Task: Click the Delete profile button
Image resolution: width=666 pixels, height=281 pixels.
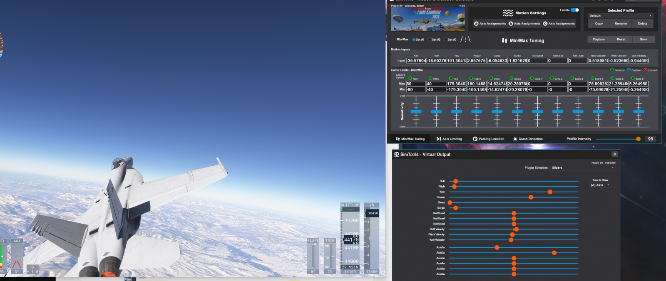Action: tap(643, 24)
